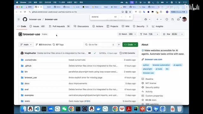This screenshot has width=203, height=114.
Task: Open the docs folder
Action: (x=27, y=84)
